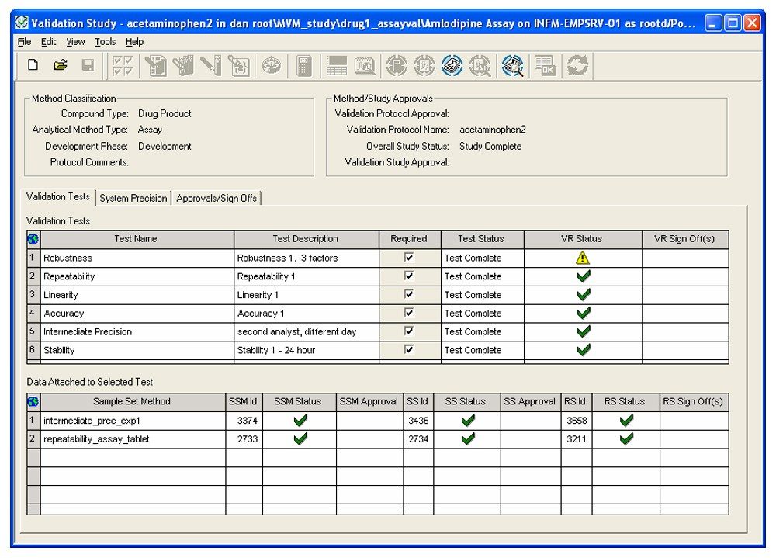Image resolution: width=776 pixels, height=558 pixels.
Task: Click the gray circular P icon
Action: 397,65
